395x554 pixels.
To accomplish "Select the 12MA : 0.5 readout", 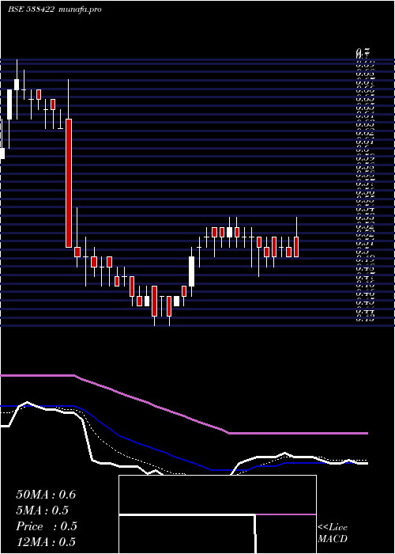I will pyautogui.click(x=46, y=542).
